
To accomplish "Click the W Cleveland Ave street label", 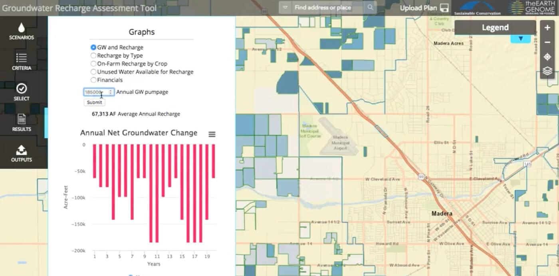I will pos(383,179).
